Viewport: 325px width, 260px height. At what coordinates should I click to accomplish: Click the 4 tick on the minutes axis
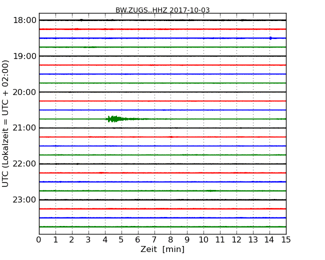coord(105,240)
